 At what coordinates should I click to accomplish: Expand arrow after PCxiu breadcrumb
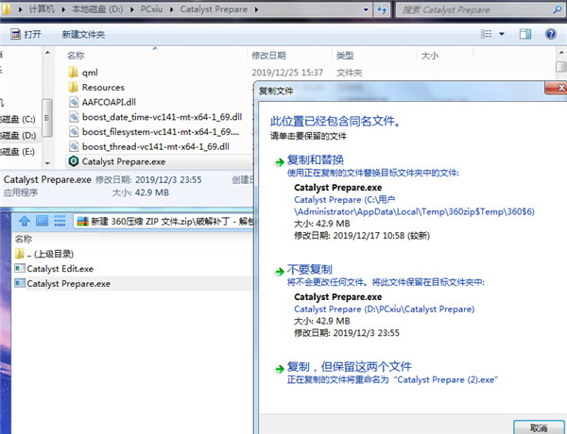click(x=172, y=9)
